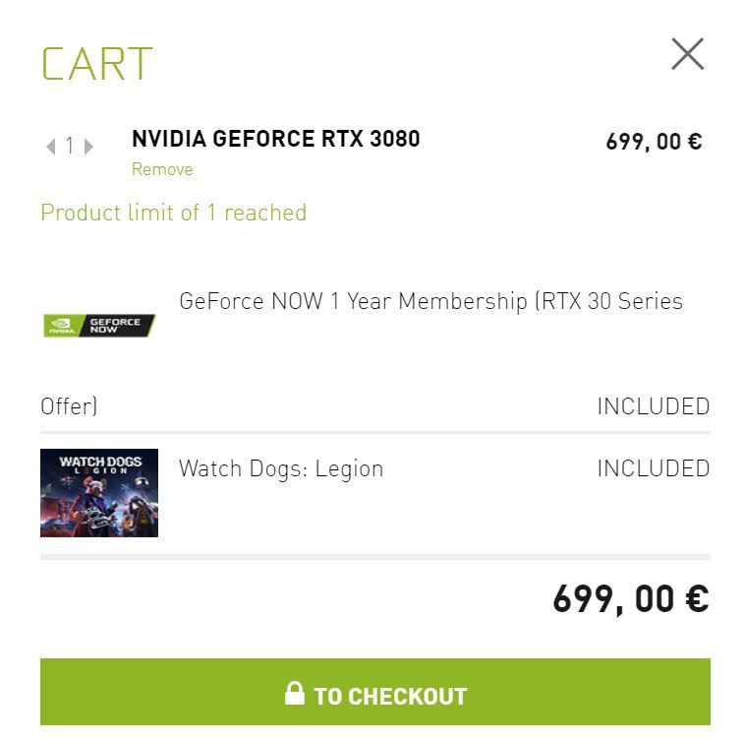745x742 pixels.
Task: Select the 'Product limit of 1 reached' notice
Action: pyautogui.click(x=173, y=213)
